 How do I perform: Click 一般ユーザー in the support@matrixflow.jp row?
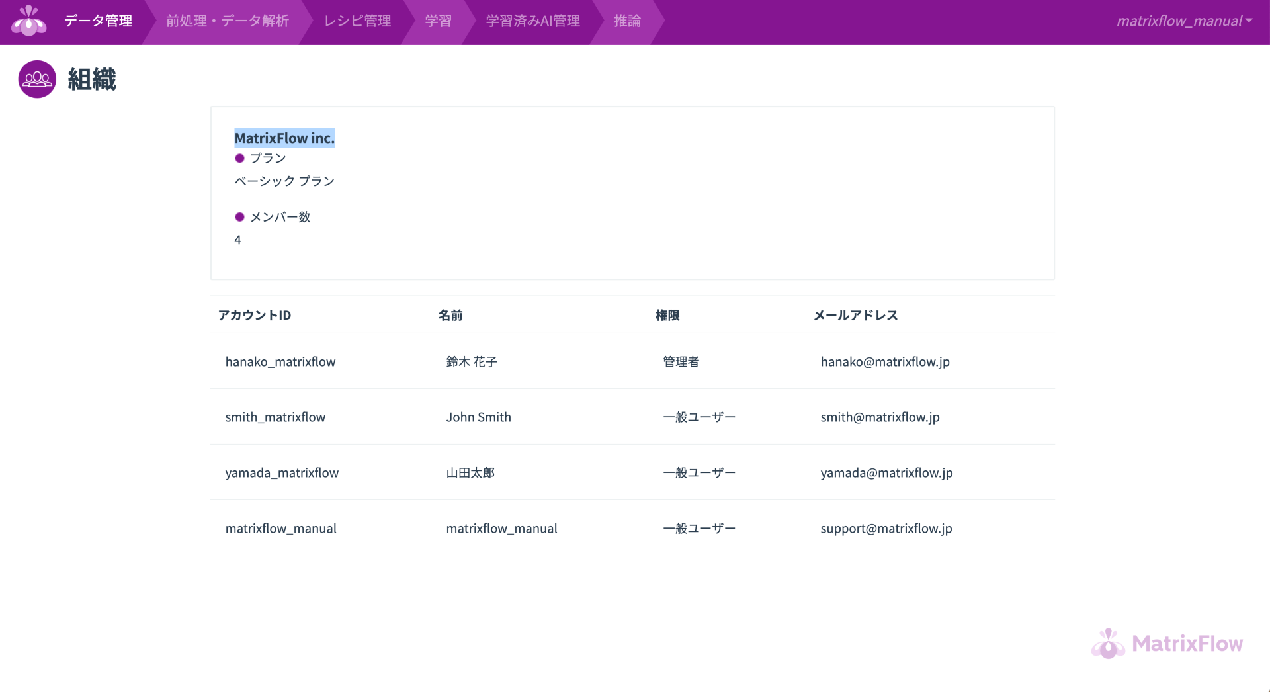699,529
